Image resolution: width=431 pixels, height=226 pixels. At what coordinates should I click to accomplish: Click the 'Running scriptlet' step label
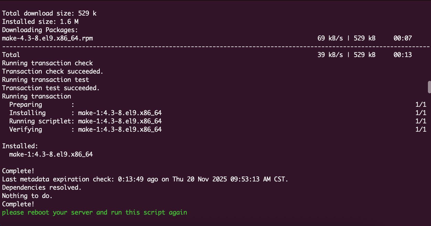(40, 121)
